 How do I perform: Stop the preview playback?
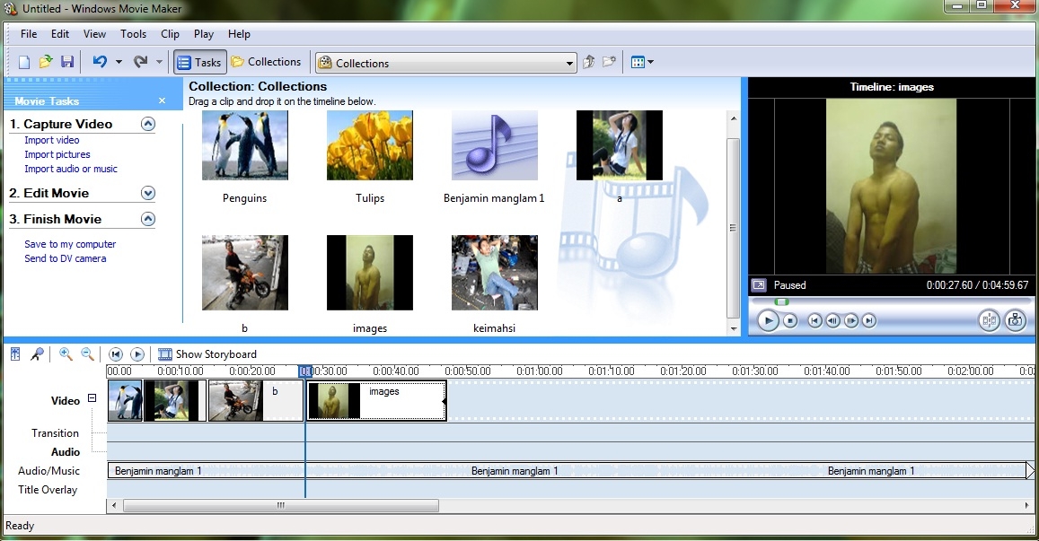click(x=790, y=321)
